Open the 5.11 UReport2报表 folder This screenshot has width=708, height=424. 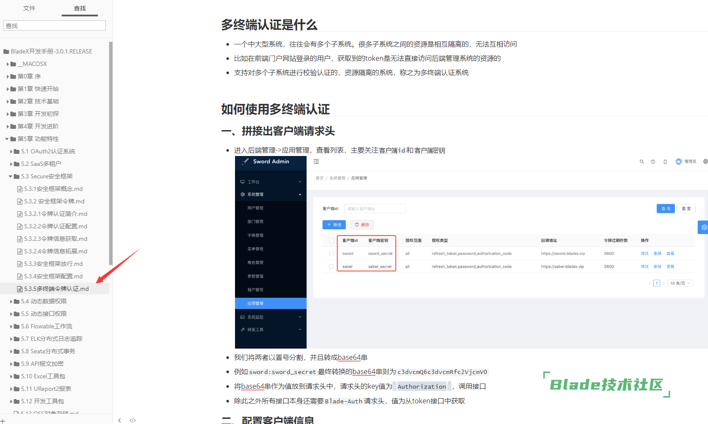pos(46,389)
